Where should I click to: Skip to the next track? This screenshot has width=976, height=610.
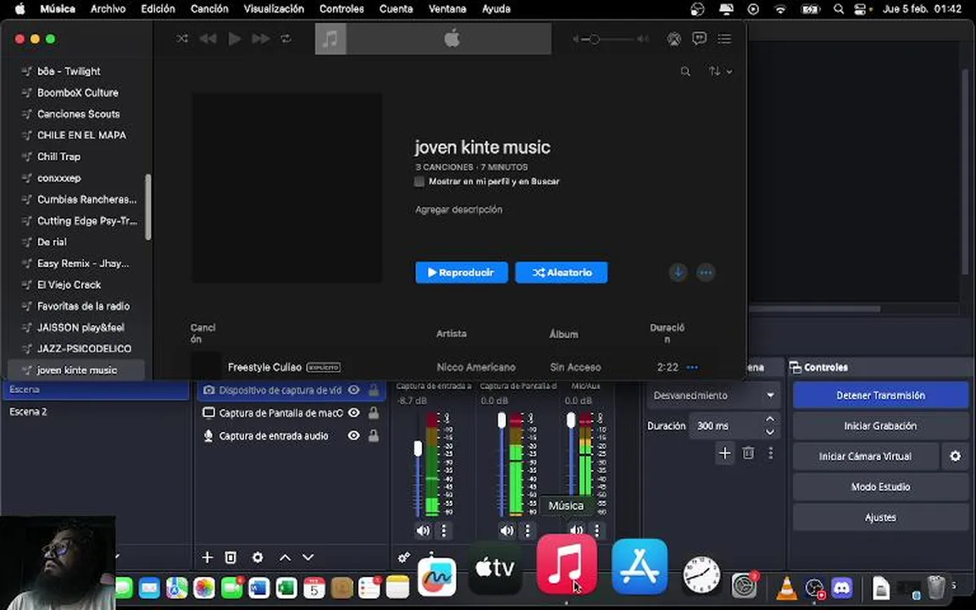click(261, 39)
